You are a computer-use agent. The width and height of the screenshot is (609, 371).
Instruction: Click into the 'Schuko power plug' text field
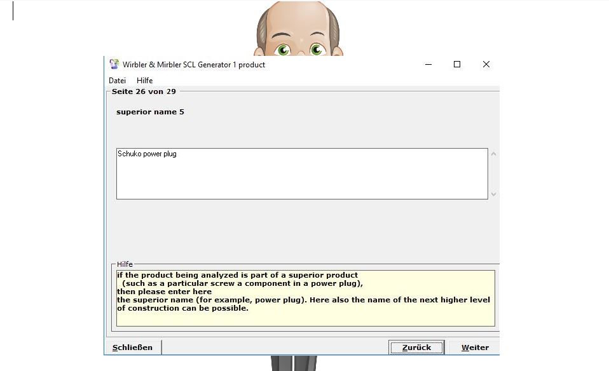(301, 173)
